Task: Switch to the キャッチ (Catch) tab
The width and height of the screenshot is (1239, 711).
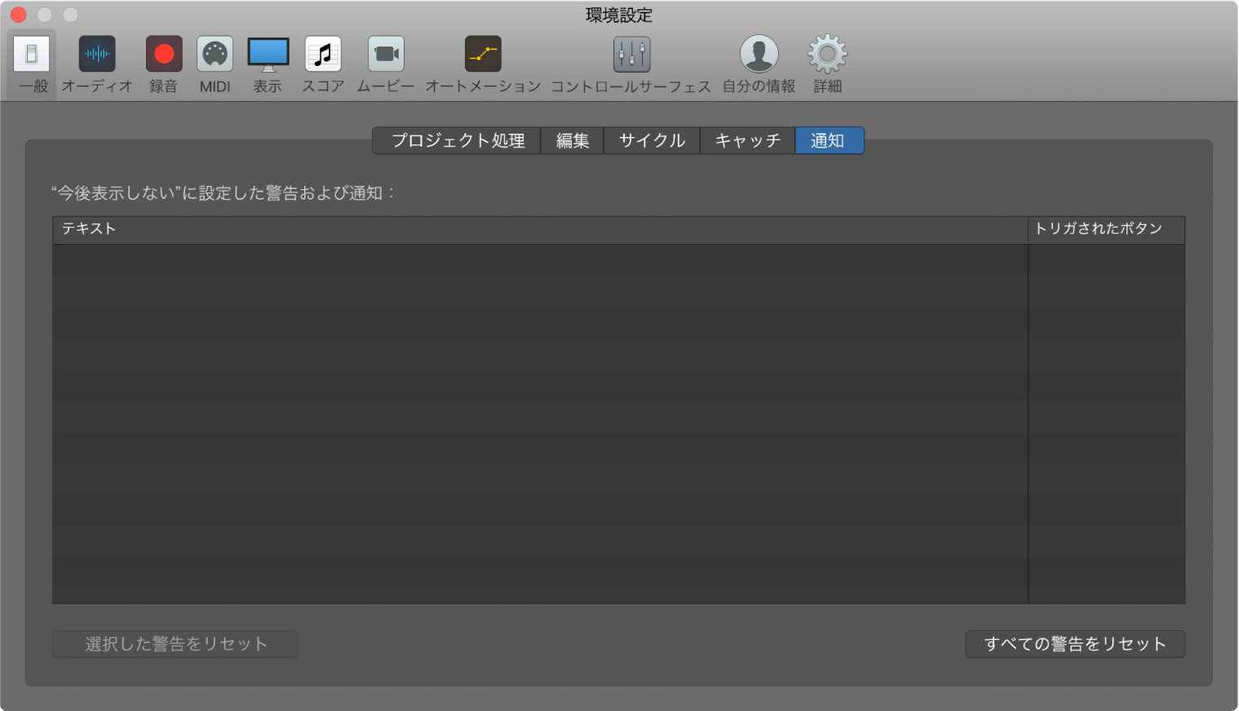Action: (x=747, y=140)
